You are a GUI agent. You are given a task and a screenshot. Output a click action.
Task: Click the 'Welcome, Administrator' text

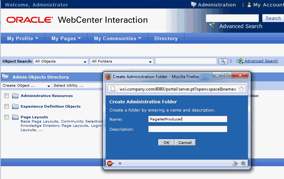coord(37,5)
